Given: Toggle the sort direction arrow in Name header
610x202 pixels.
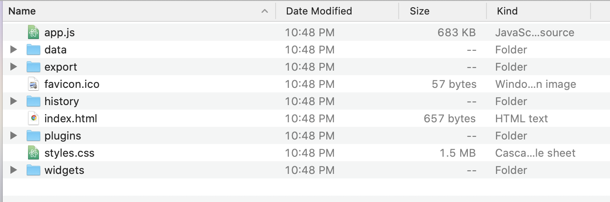Looking at the screenshot, I should click(265, 11).
